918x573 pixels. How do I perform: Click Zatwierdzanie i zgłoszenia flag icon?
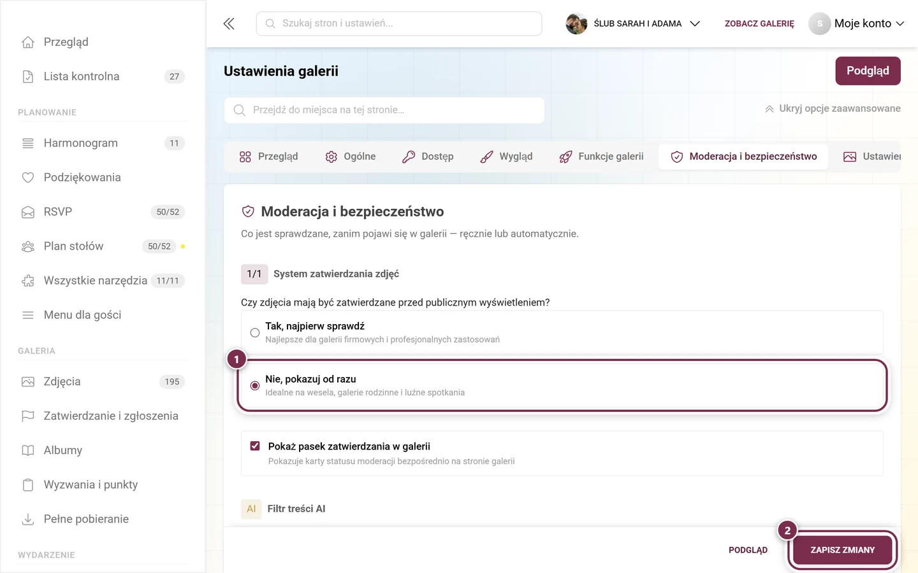coord(28,416)
